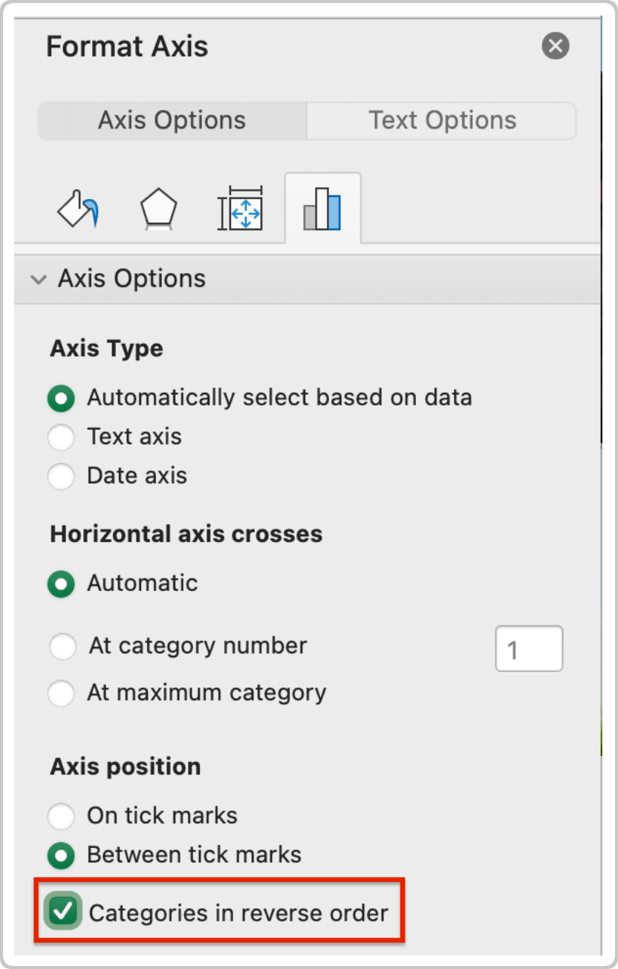Select On tick marks axis position
This screenshot has height=969, width=618.
61,815
